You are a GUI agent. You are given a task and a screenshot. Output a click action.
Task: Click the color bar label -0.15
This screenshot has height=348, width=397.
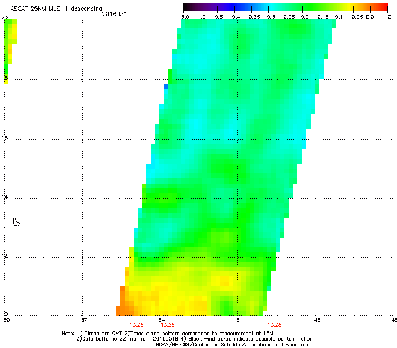(321, 17)
